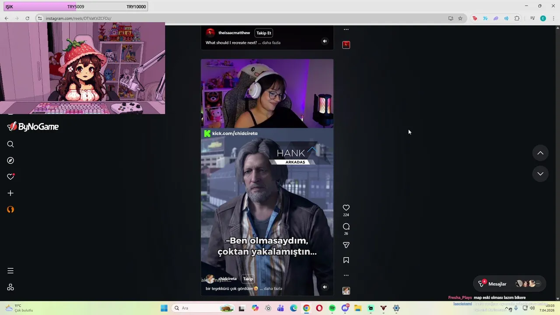Open the purple ghost extension
The height and width of the screenshot is (315, 560).
coord(496,18)
